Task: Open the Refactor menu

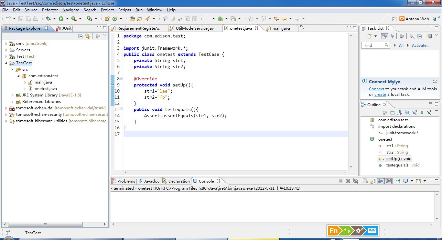Action: coord(50,10)
